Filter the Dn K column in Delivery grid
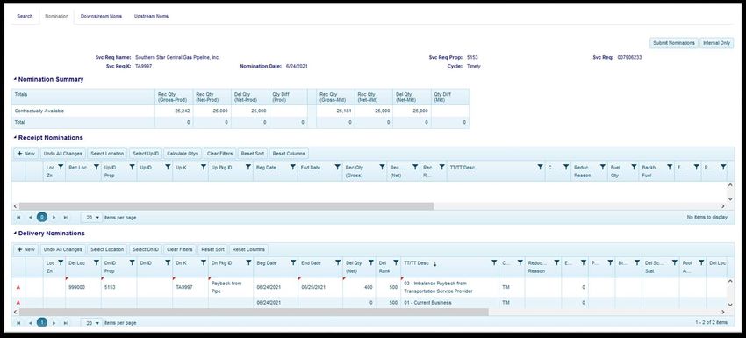The height and width of the screenshot is (338, 746). (x=204, y=262)
